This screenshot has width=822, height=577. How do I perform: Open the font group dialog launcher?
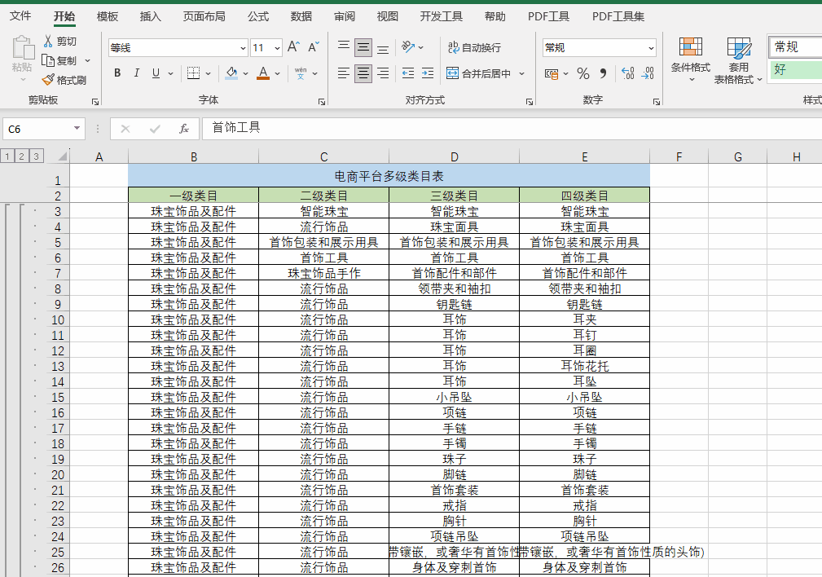321,102
